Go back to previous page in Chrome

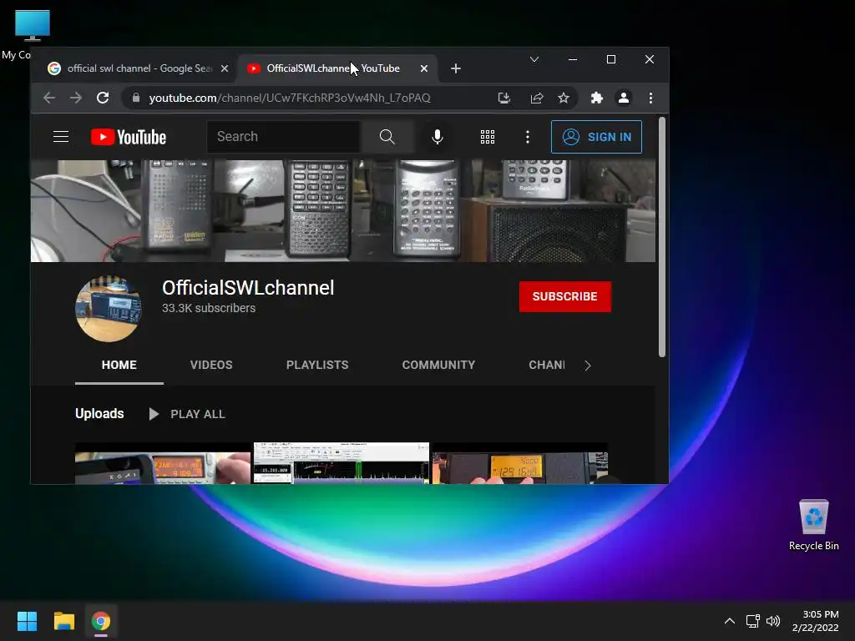[x=49, y=98]
